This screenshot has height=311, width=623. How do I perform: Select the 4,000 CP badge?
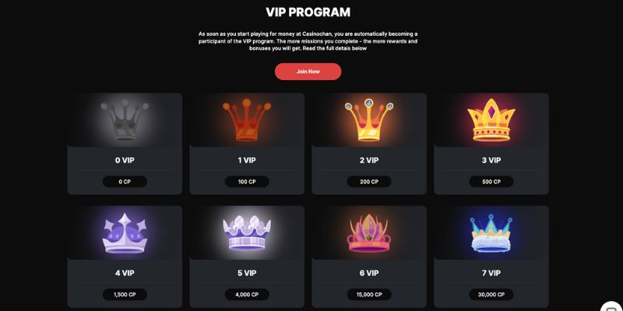click(247, 295)
